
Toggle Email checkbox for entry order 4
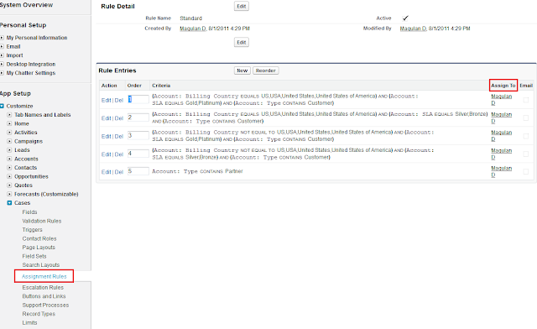point(526,154)
